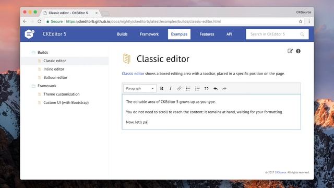
Task: Click the CKSource profile button in Chrome
Action: point(304,12)
